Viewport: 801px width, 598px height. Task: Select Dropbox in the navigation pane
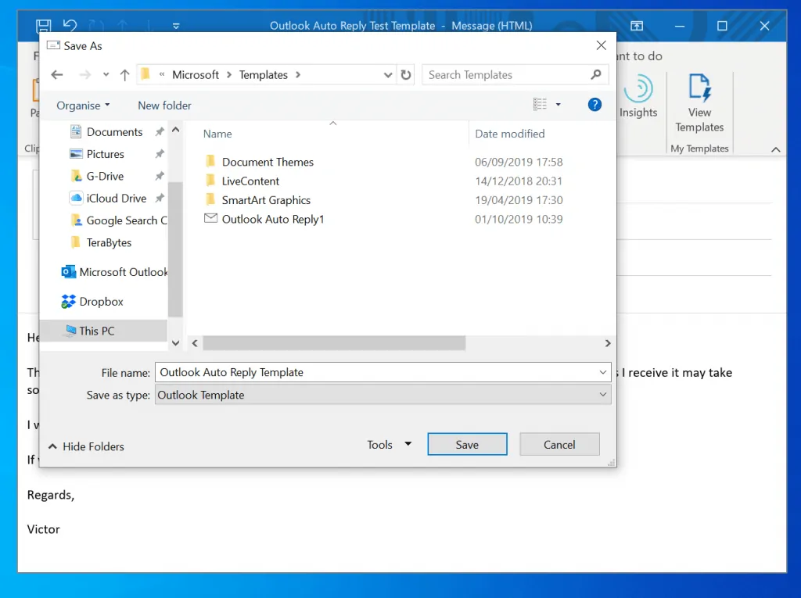101,302
